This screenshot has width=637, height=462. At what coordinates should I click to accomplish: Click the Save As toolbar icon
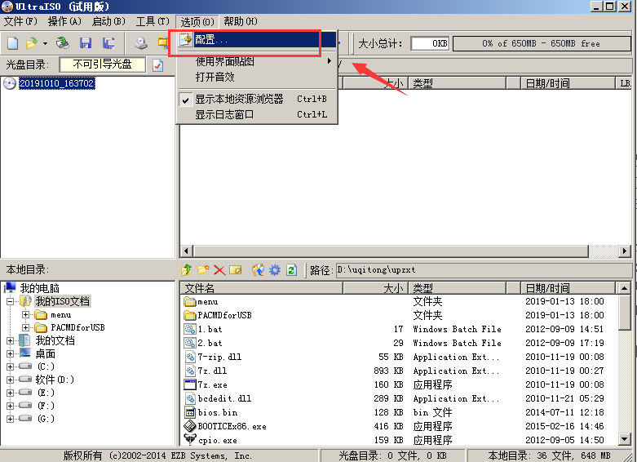coord(108,43)
